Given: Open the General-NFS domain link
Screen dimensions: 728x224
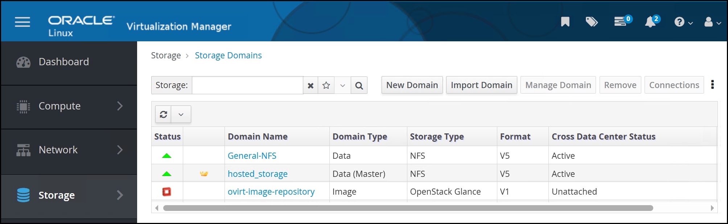Looking at the screenshot, I should (252, 156).
